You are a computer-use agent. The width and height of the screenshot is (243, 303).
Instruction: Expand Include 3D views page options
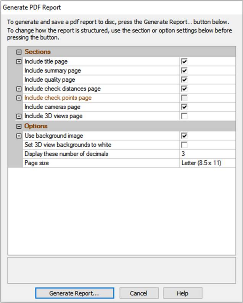click(19, 116)
